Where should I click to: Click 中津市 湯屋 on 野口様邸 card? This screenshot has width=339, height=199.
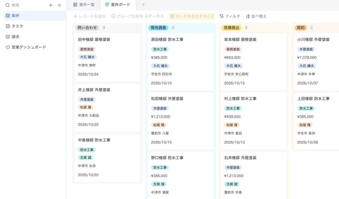160,192
